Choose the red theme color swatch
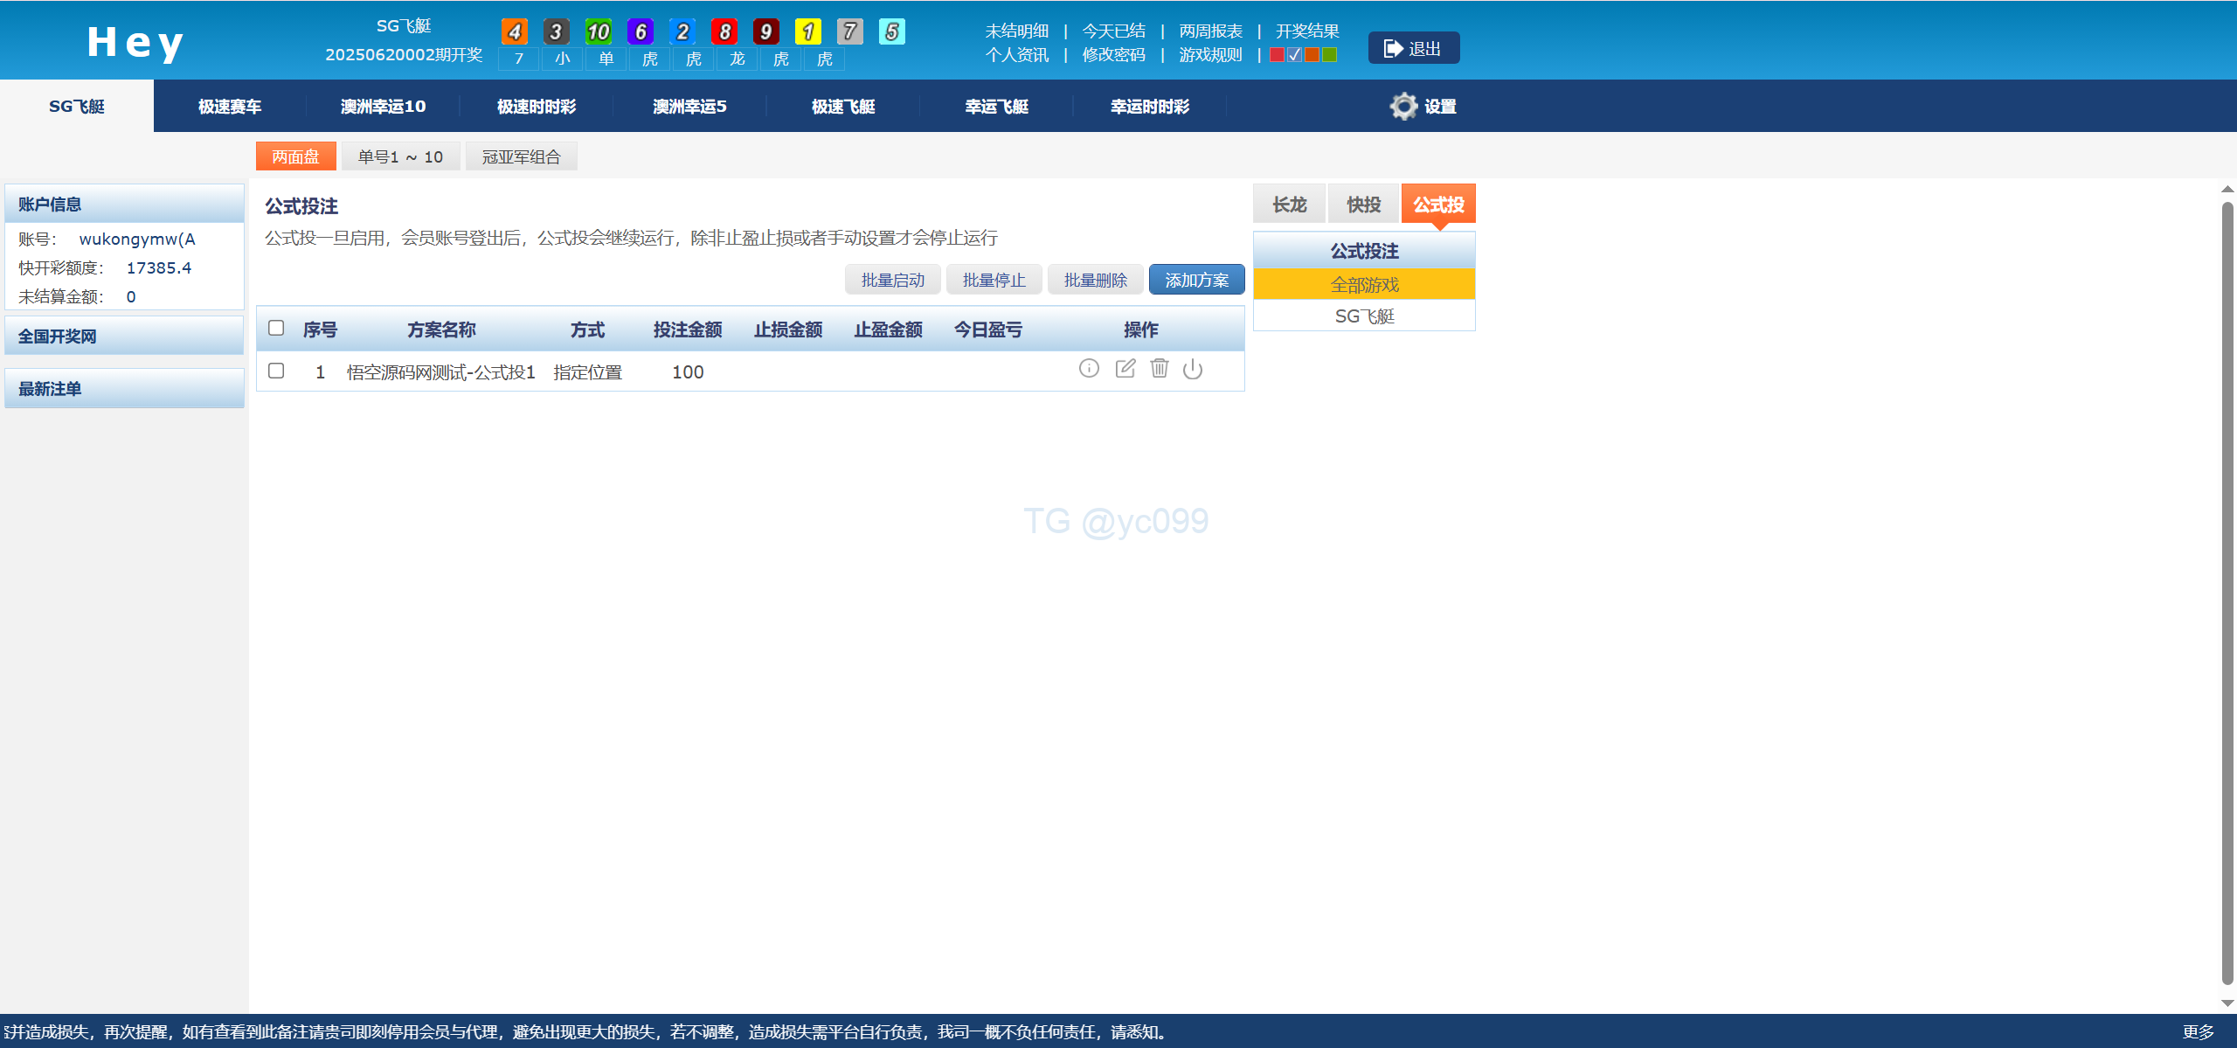The width and height of the screenshot is (2237, 1048). click(x=1277, y=55)
